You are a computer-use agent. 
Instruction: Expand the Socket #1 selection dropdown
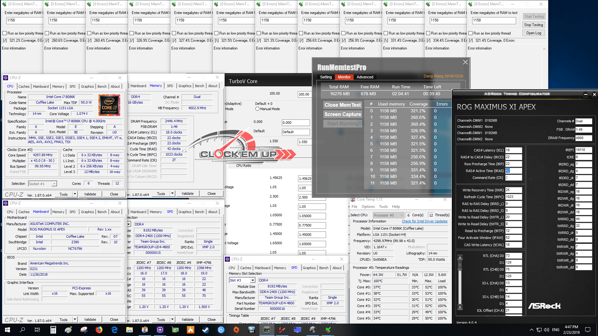click(54, 184)
